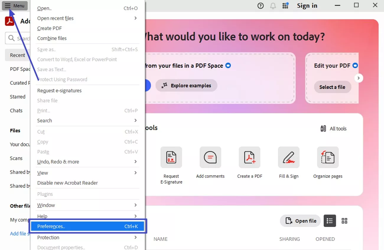Open the All tools panel
The image size is (384, 250).
[x=333, y=128]
